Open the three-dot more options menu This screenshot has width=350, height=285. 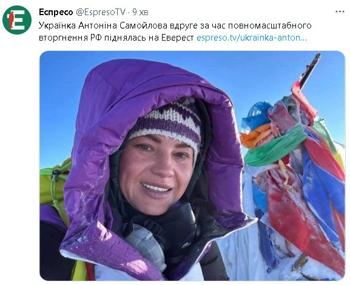[x=340, y=12]
